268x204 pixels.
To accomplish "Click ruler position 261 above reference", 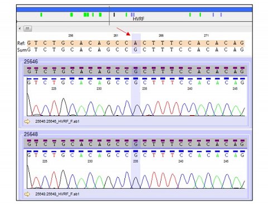I will pos(116,36).
